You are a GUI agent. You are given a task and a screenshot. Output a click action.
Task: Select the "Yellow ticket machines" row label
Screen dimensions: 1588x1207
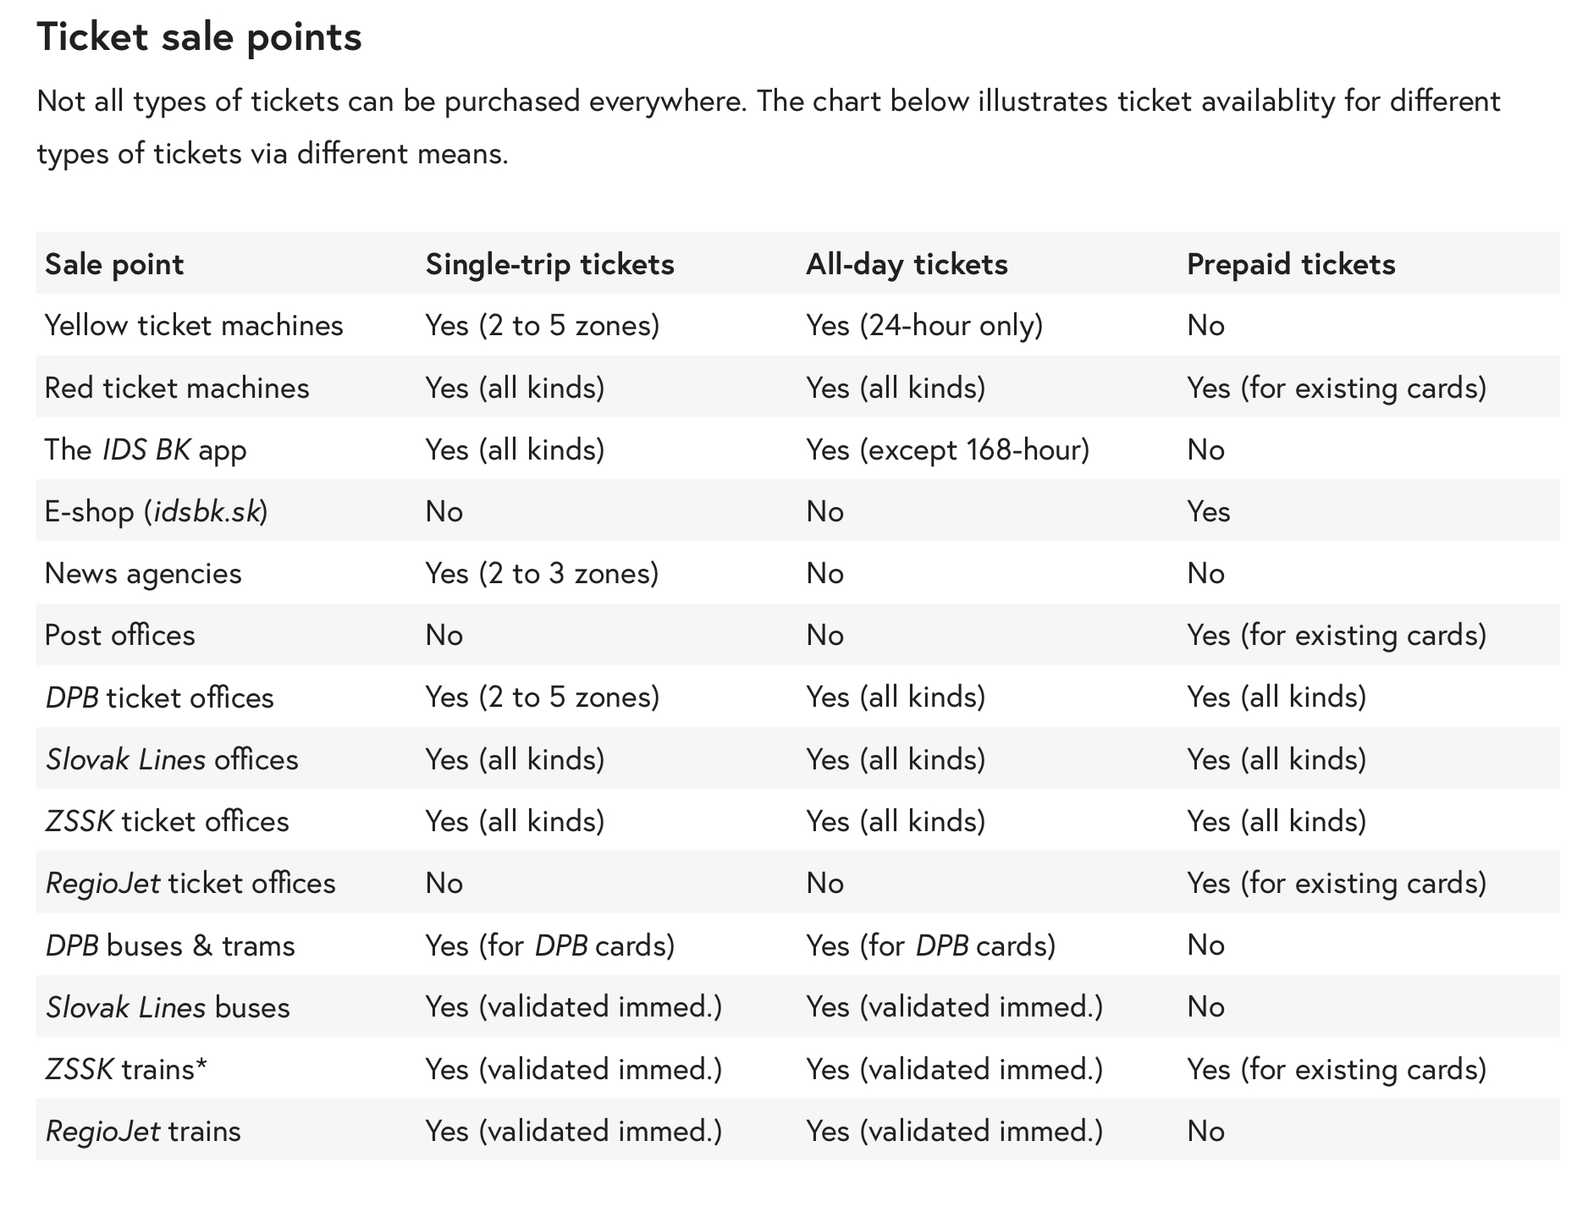click(x=194, y=326)
